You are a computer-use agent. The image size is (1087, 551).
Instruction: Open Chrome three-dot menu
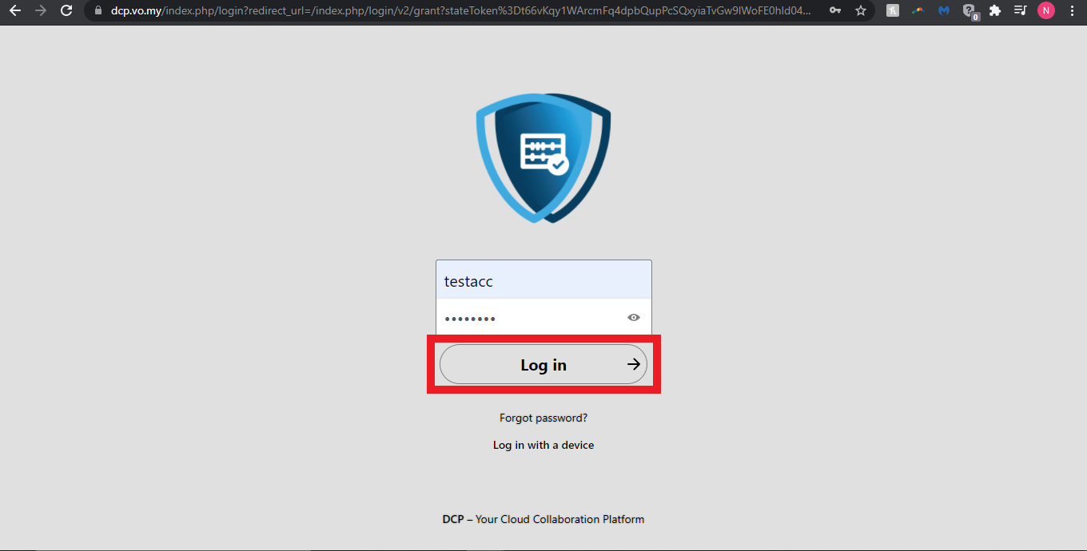tap(1071, 11)
